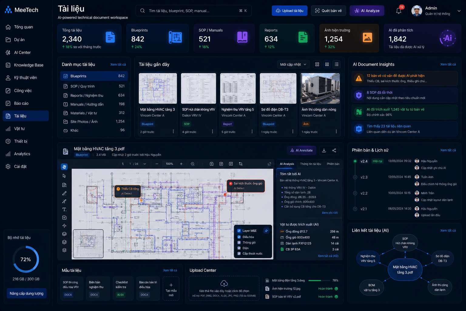Screen dimensions: 466x311
Task: Open Knowledge Base in sidebar
Action: [x=26, y=65]
